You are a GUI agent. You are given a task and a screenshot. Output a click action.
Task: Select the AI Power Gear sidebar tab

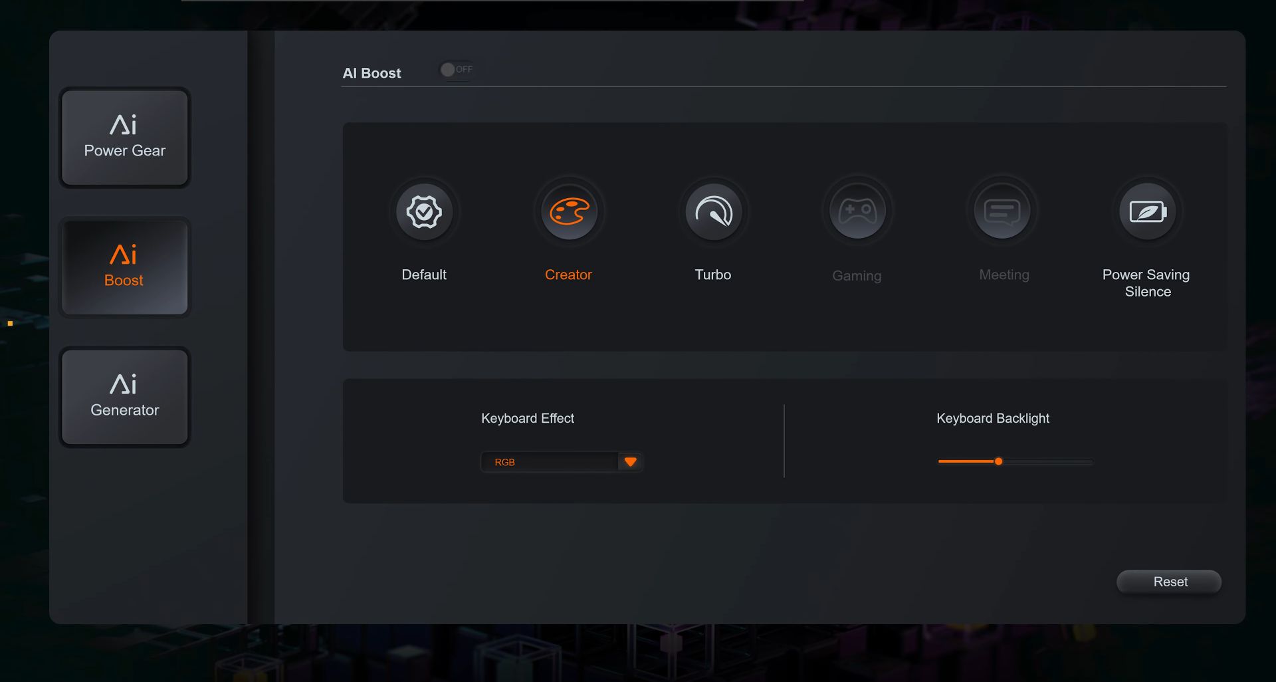pos(124,138)
